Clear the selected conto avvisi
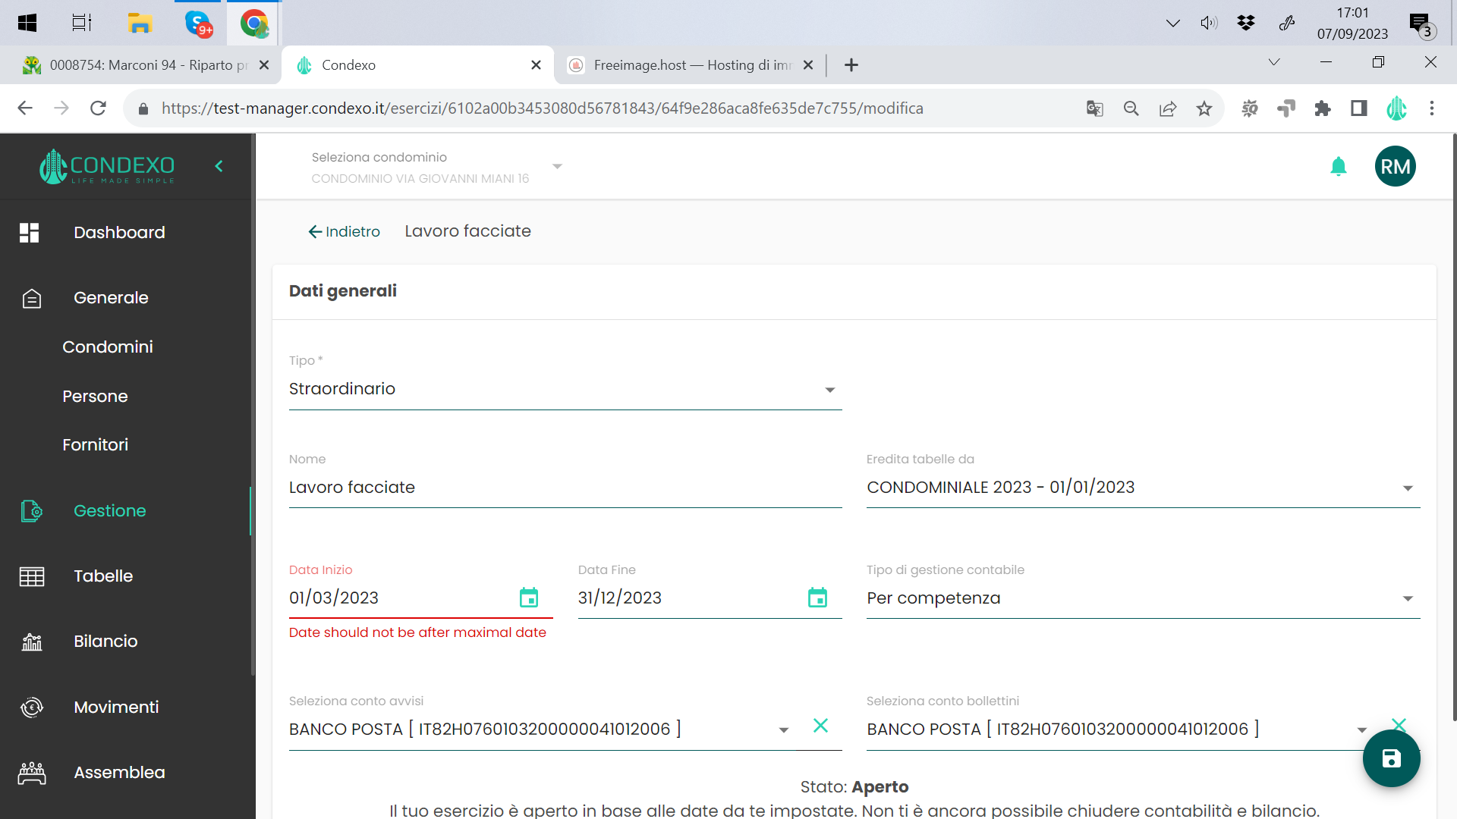The width and height of the screenshot is (1457, 819). coord(820,726)
